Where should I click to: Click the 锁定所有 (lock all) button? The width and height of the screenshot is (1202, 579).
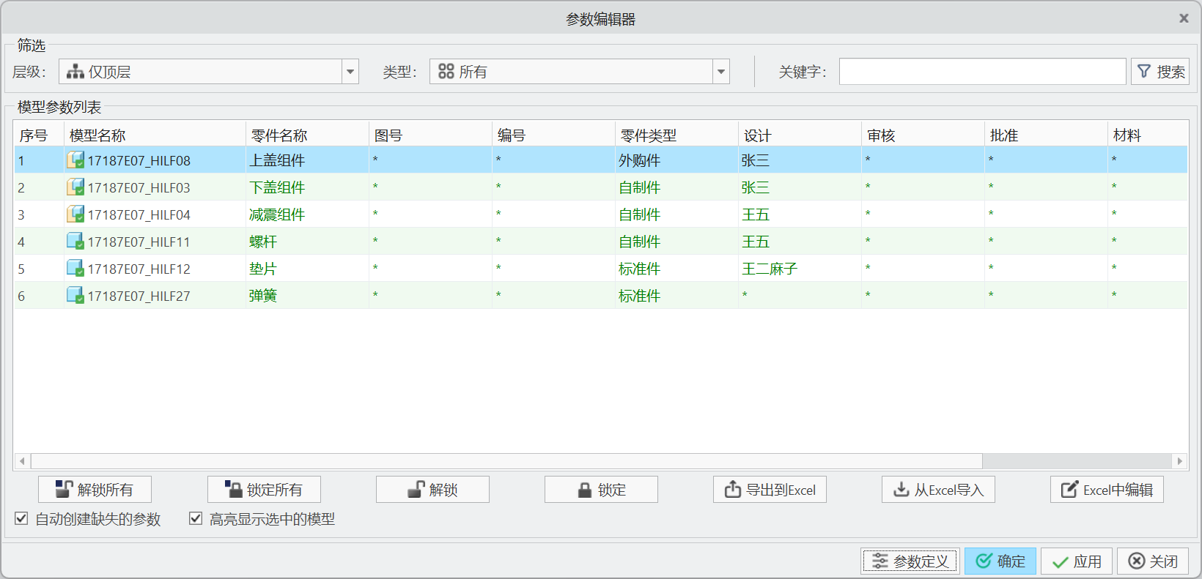coord(264,490)
